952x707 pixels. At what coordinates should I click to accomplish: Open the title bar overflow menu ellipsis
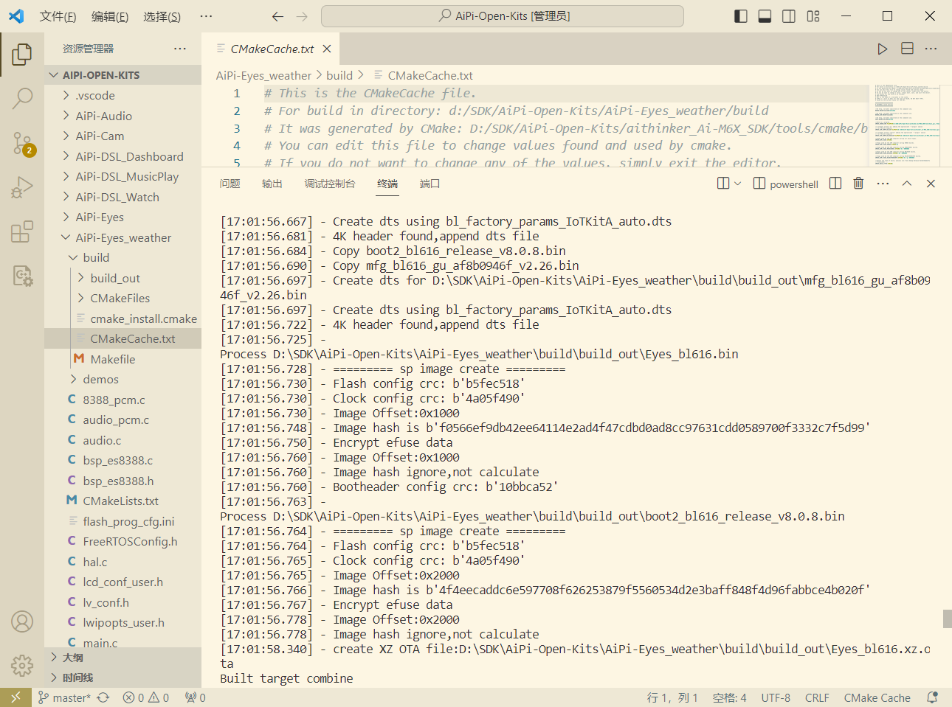point(206,16)
